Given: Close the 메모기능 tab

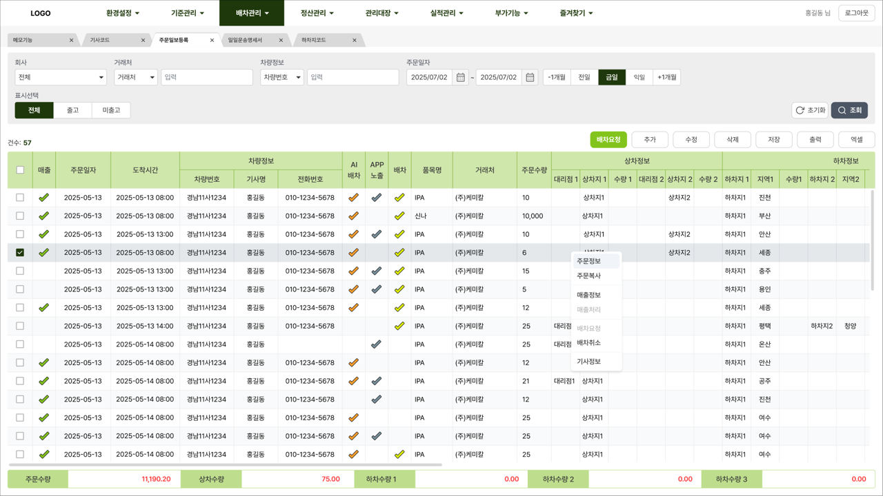Looking at the screenshot, I should coord(71,41).
